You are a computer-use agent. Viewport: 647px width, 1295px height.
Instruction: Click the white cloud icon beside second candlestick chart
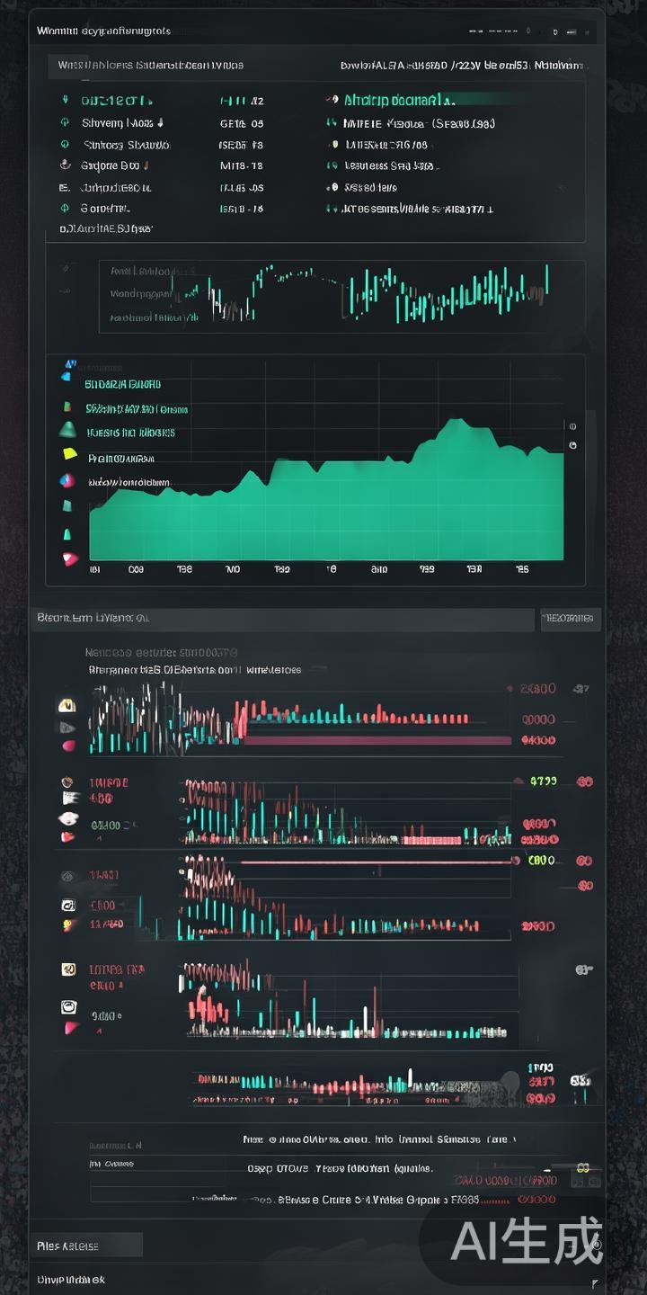pyautogui.click(x=67, y=818)
